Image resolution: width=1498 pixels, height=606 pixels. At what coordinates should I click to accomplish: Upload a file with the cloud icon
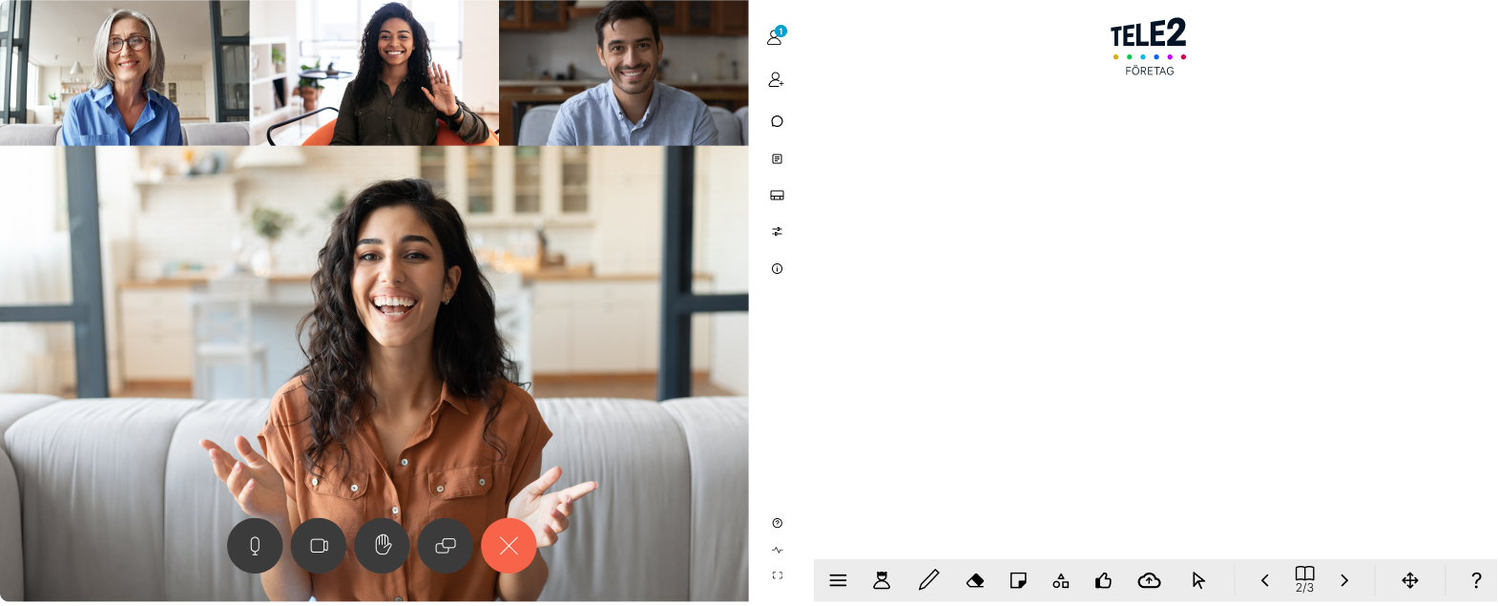[1149, 580]
